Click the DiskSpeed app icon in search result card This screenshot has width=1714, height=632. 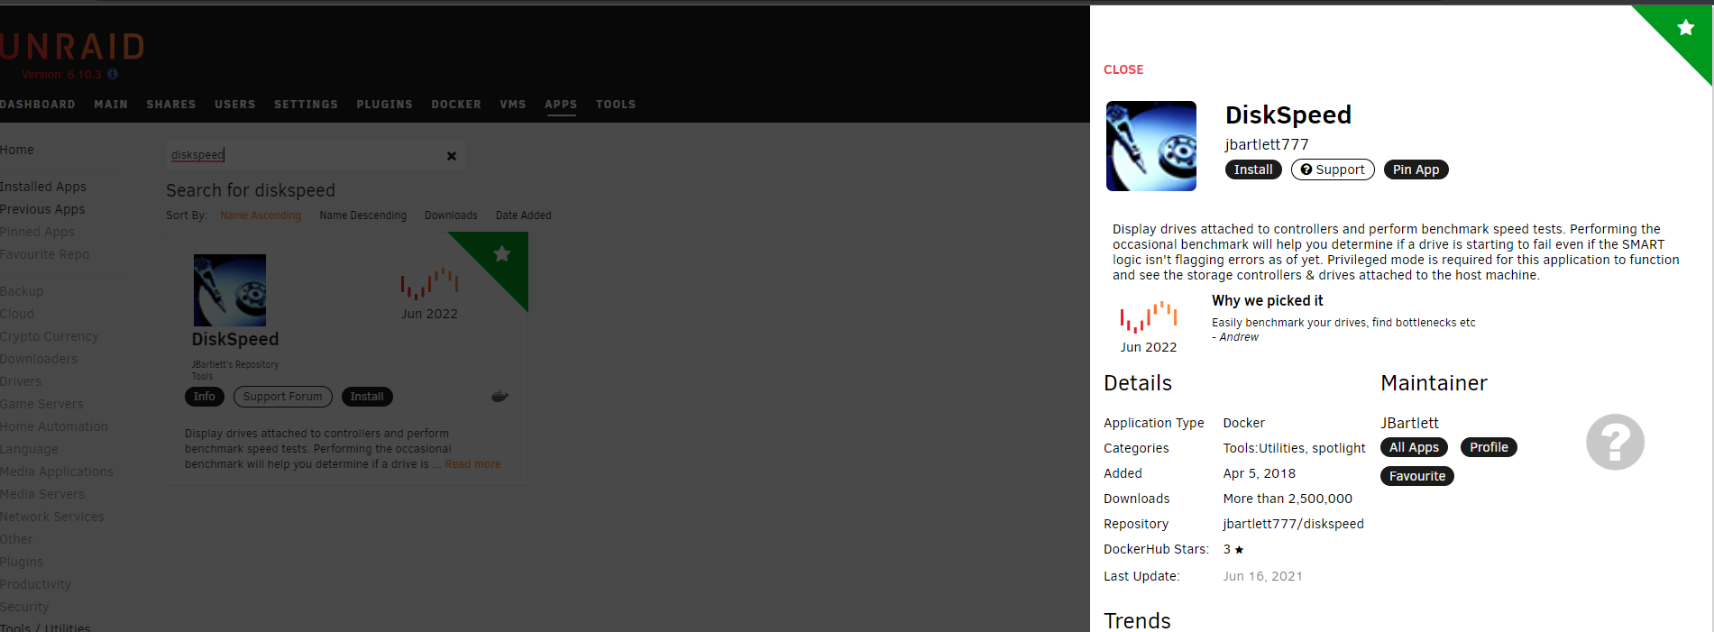pos(230,290)
